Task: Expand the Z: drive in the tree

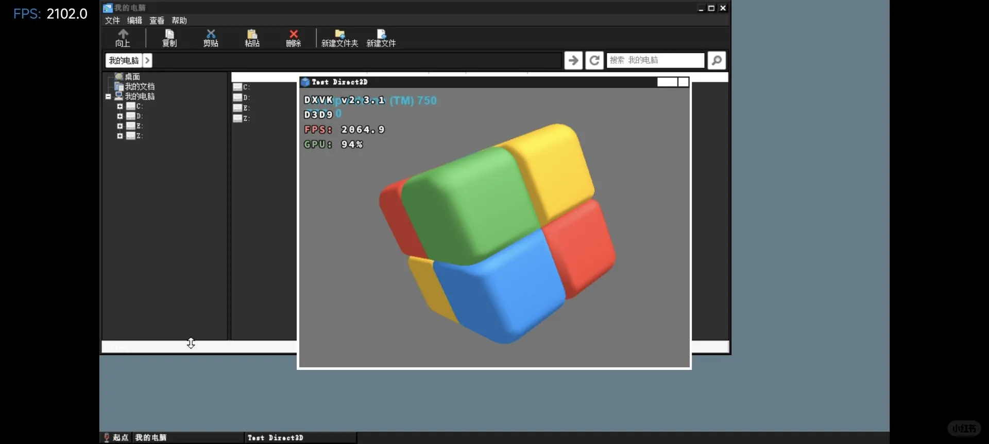Action: tap(120, 136)
